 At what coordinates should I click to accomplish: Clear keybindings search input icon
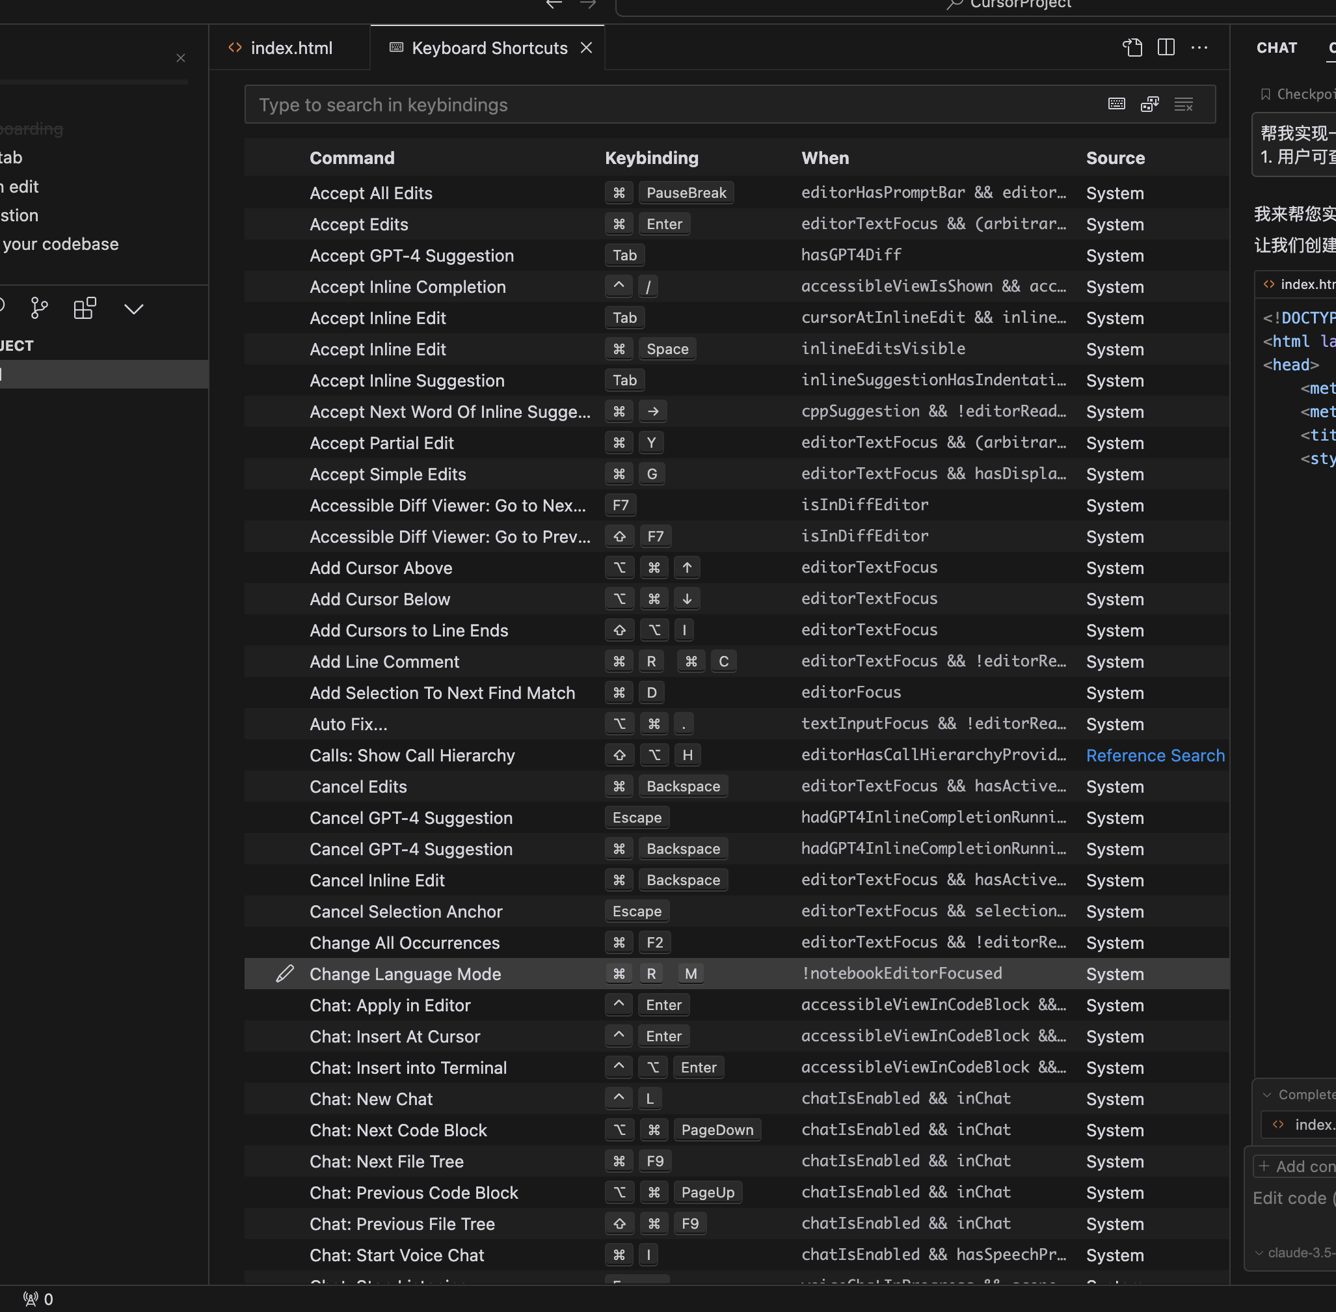pos(1183,104)
